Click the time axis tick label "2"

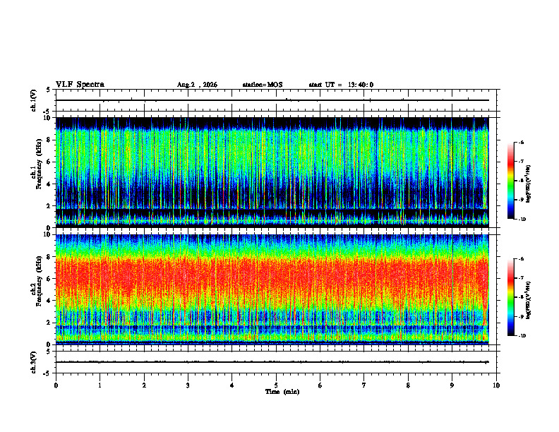(144, 385)
